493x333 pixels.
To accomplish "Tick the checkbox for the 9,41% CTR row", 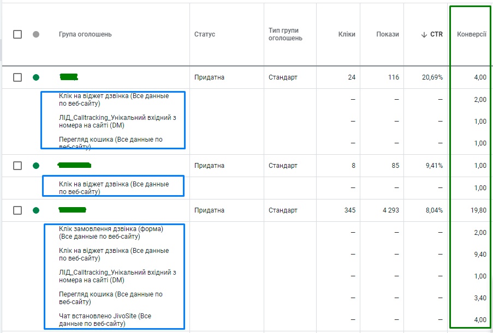I will [x=17, y=166].
